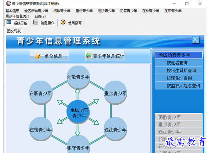
Task: Click the green arrow pointing toward 在职青少年
Action: coord(62,103)
